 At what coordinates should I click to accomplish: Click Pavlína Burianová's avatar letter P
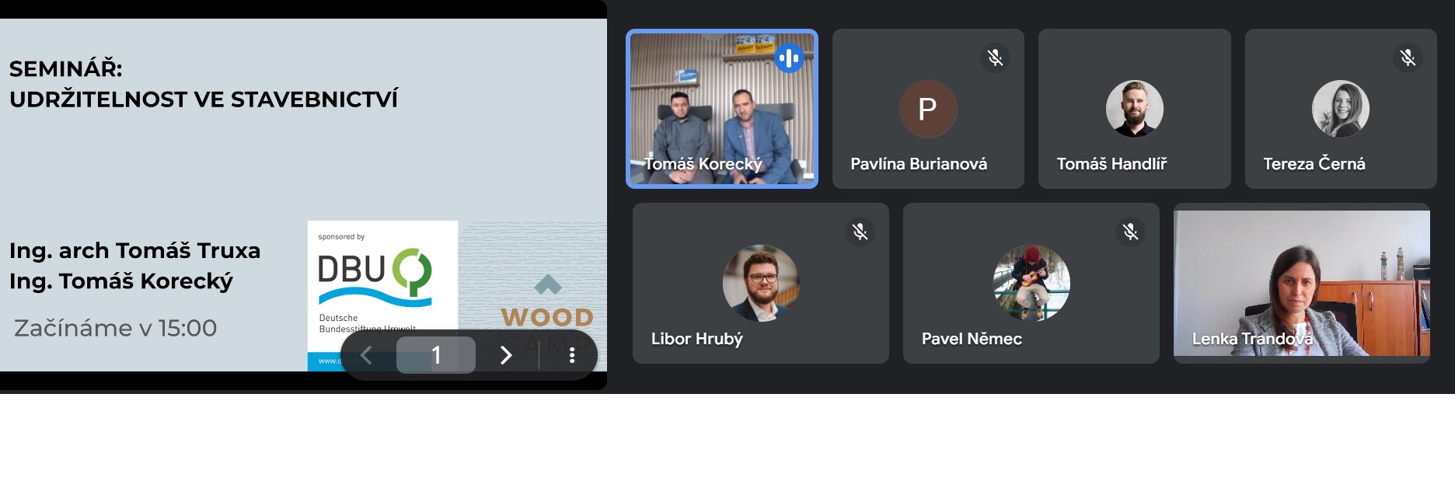point(928,109)
